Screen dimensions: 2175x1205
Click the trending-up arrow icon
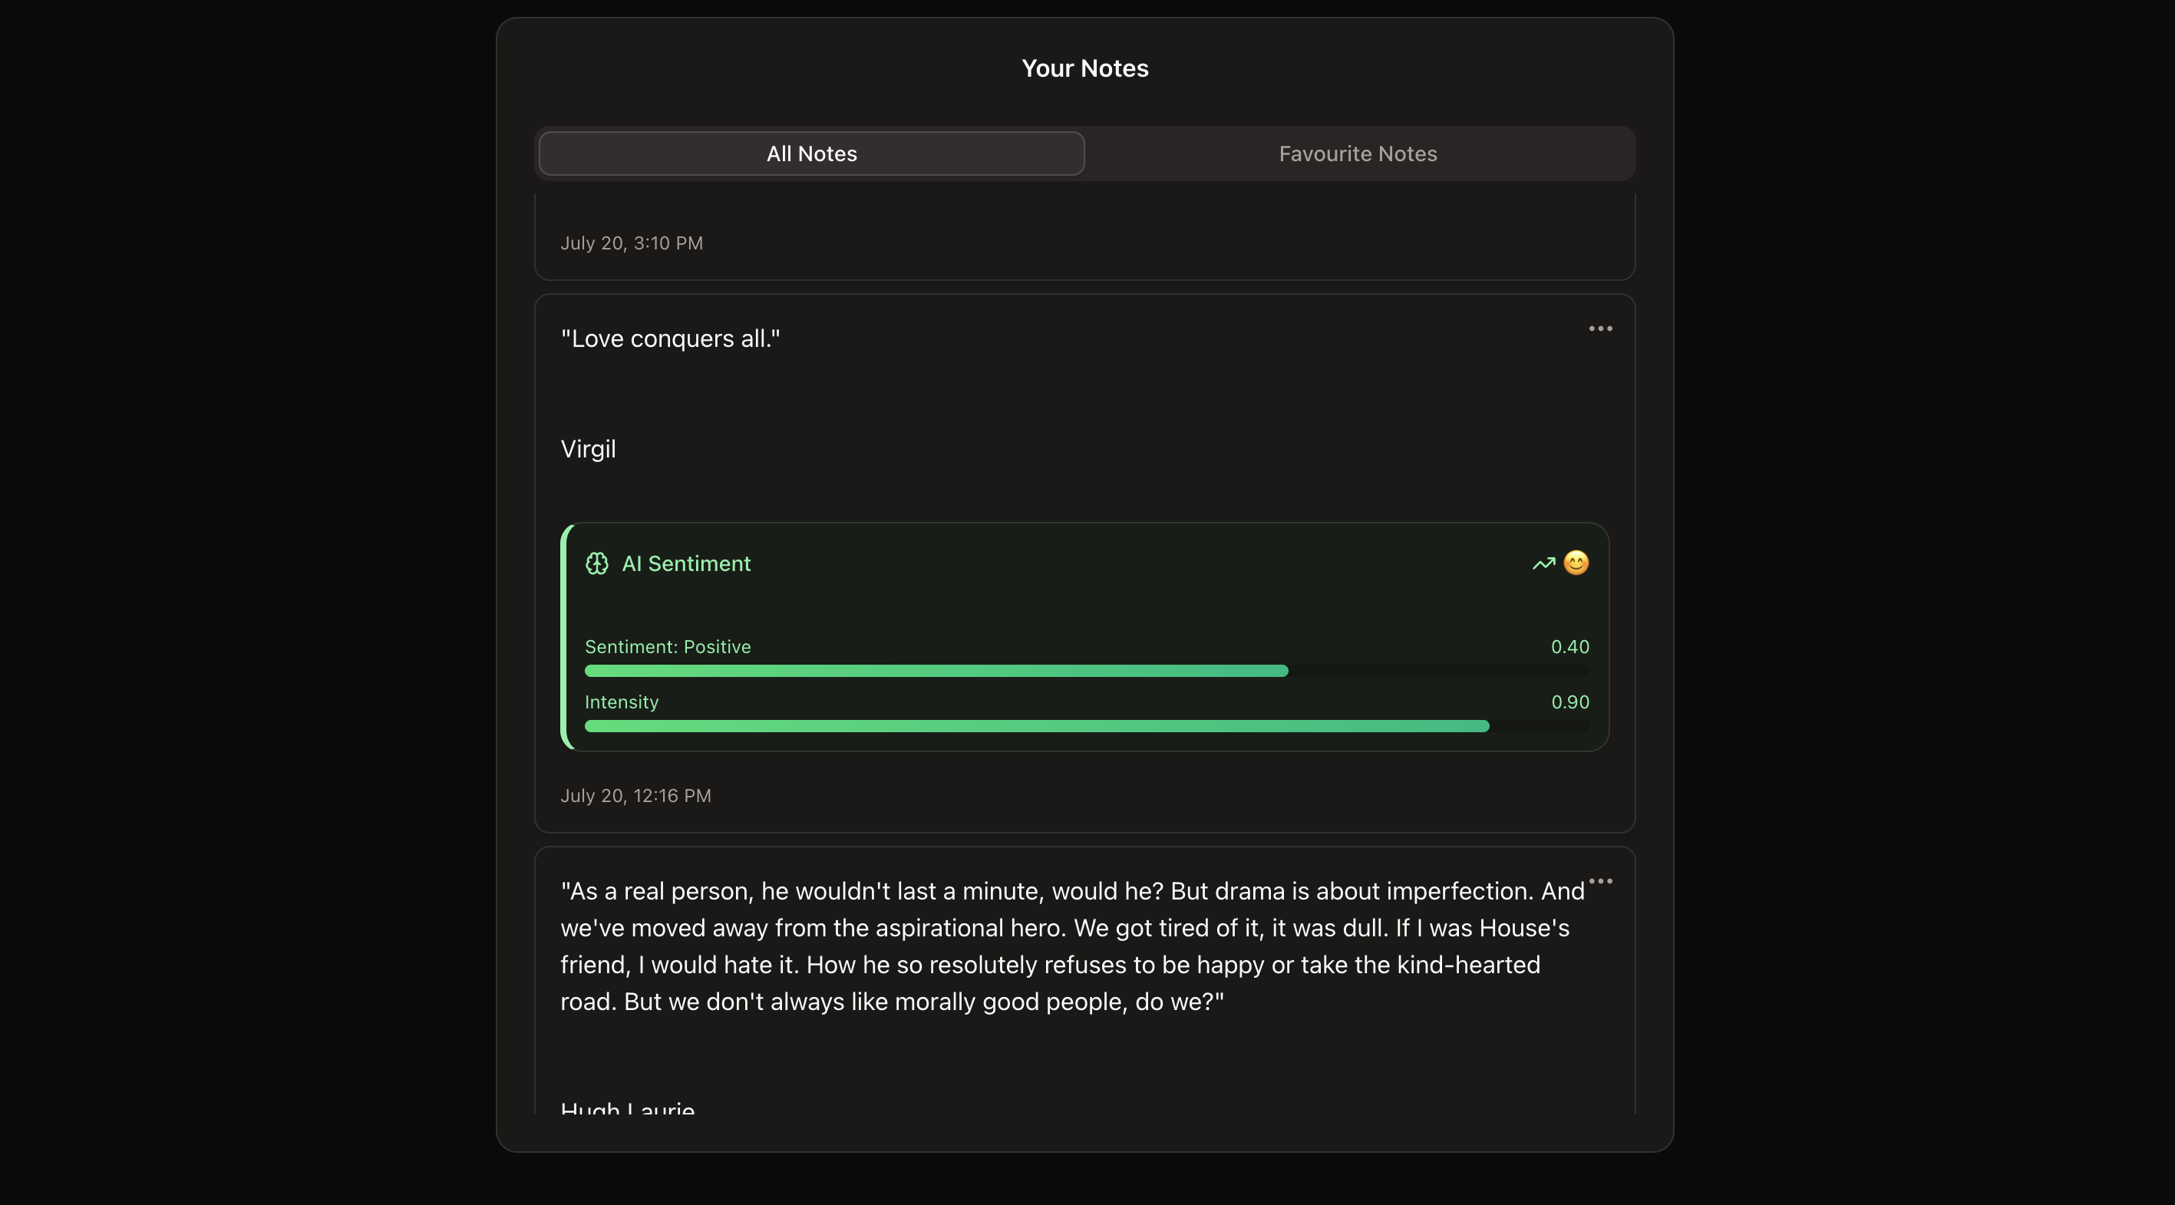point(1543,563)
